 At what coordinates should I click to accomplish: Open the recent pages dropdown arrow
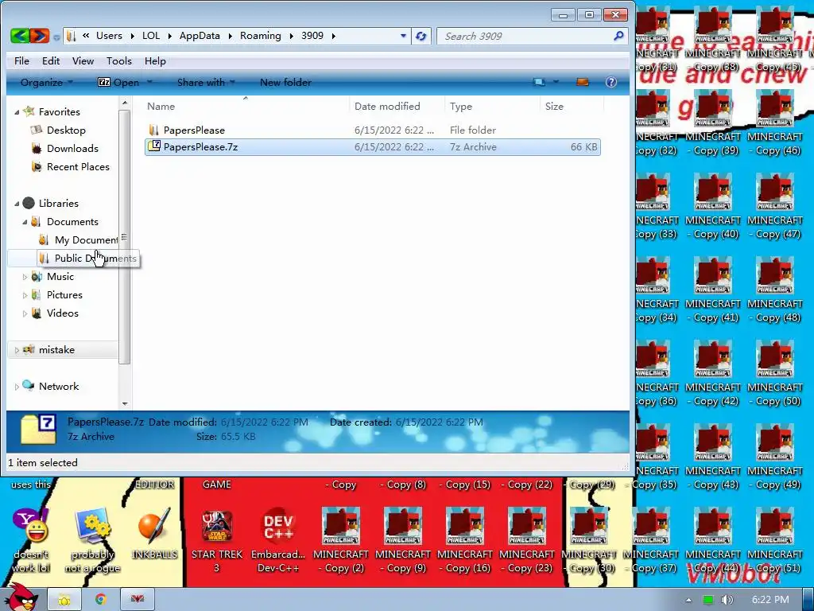pyautogui.click(x=56, y=37)
